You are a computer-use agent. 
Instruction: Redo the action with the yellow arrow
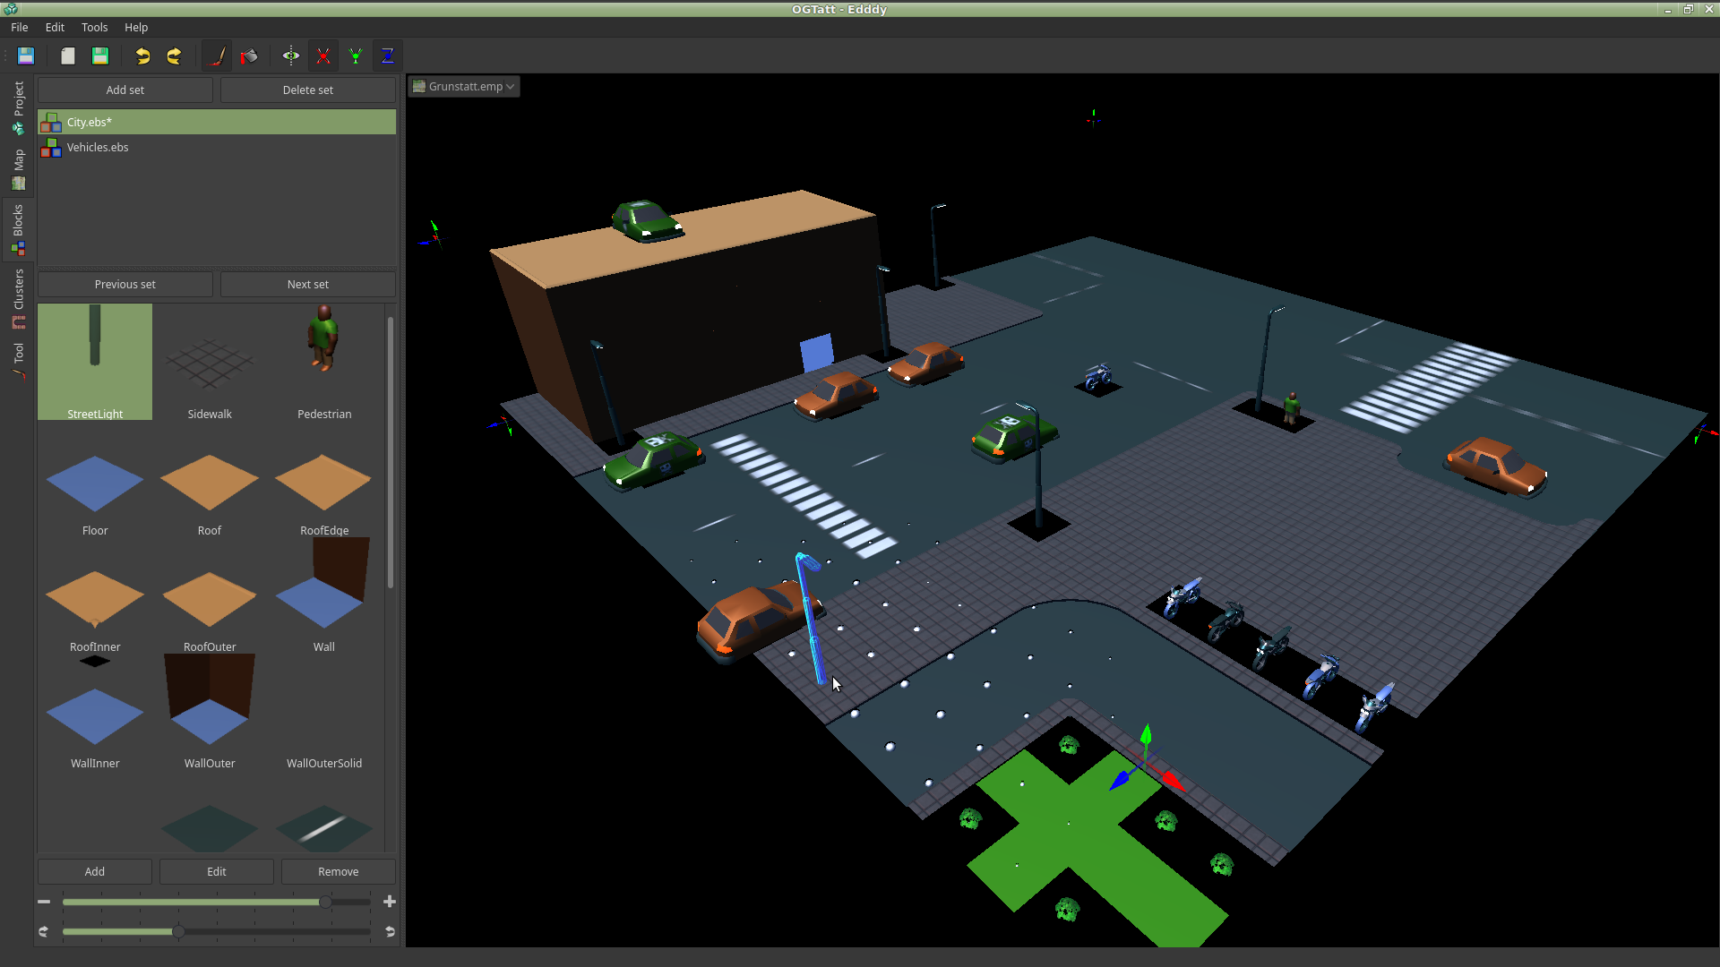175,56
